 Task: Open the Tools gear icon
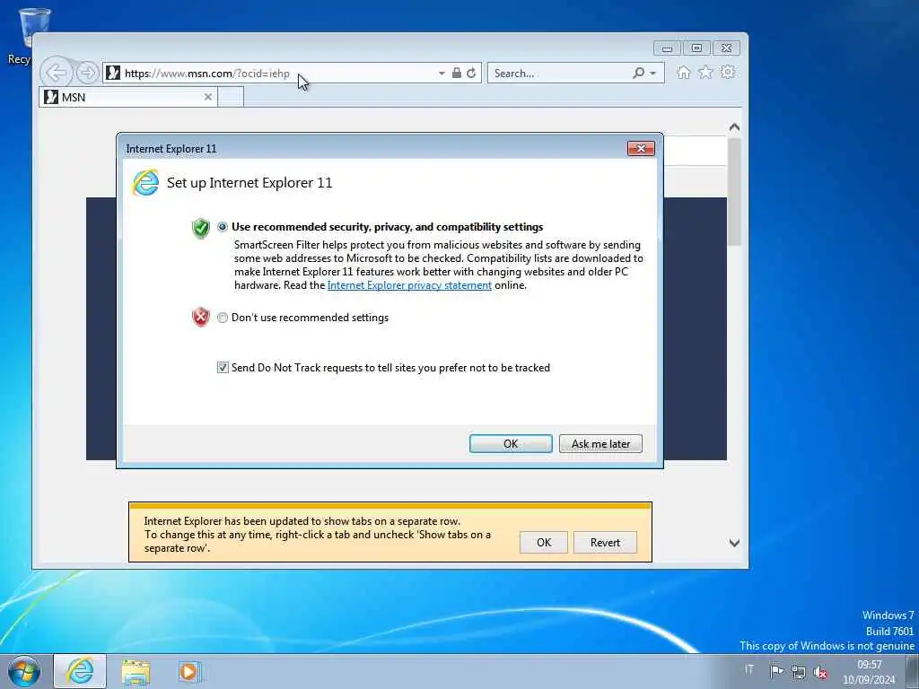pyautogui.click(x=728, y=72)
